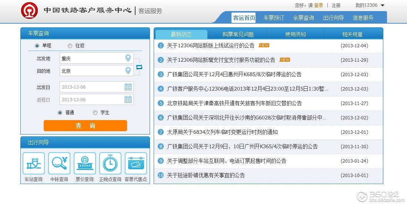Click the number 1 bullet icon
407x204 pixels.
click(x=161, y=45)
